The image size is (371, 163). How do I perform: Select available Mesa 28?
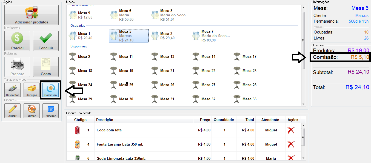(245, 85)
